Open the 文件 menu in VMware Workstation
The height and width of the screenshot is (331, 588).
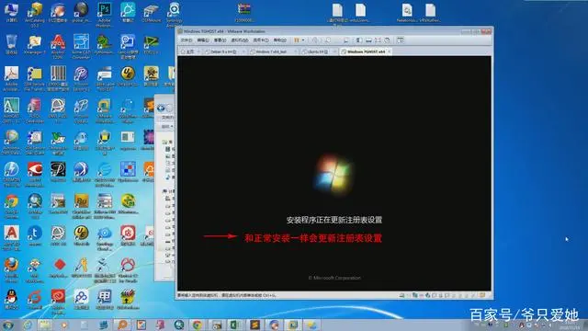[x=187, y=40]
